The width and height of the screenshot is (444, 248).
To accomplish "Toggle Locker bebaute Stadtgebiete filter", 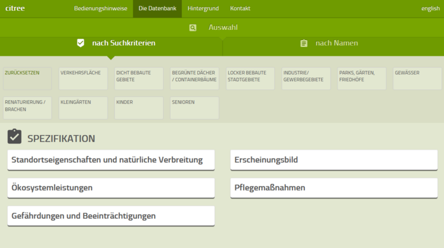I will click(251, 79).
